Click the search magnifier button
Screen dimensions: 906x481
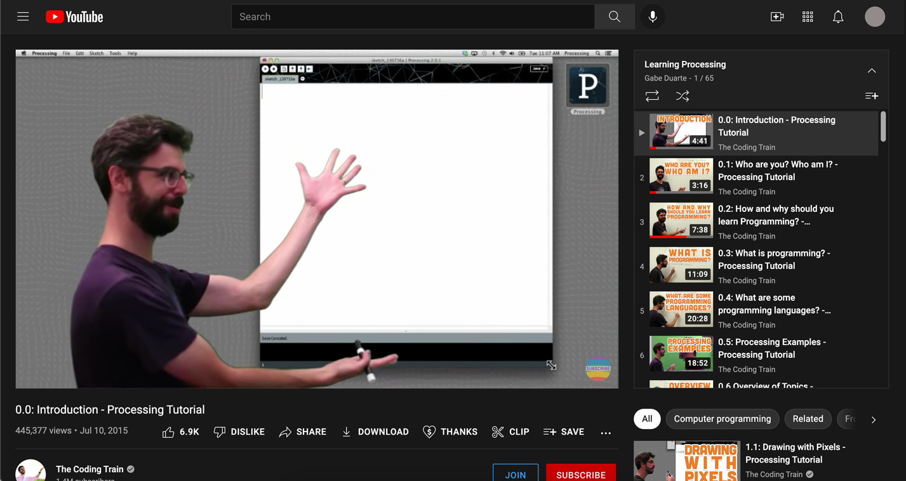(x=614, y=17)
